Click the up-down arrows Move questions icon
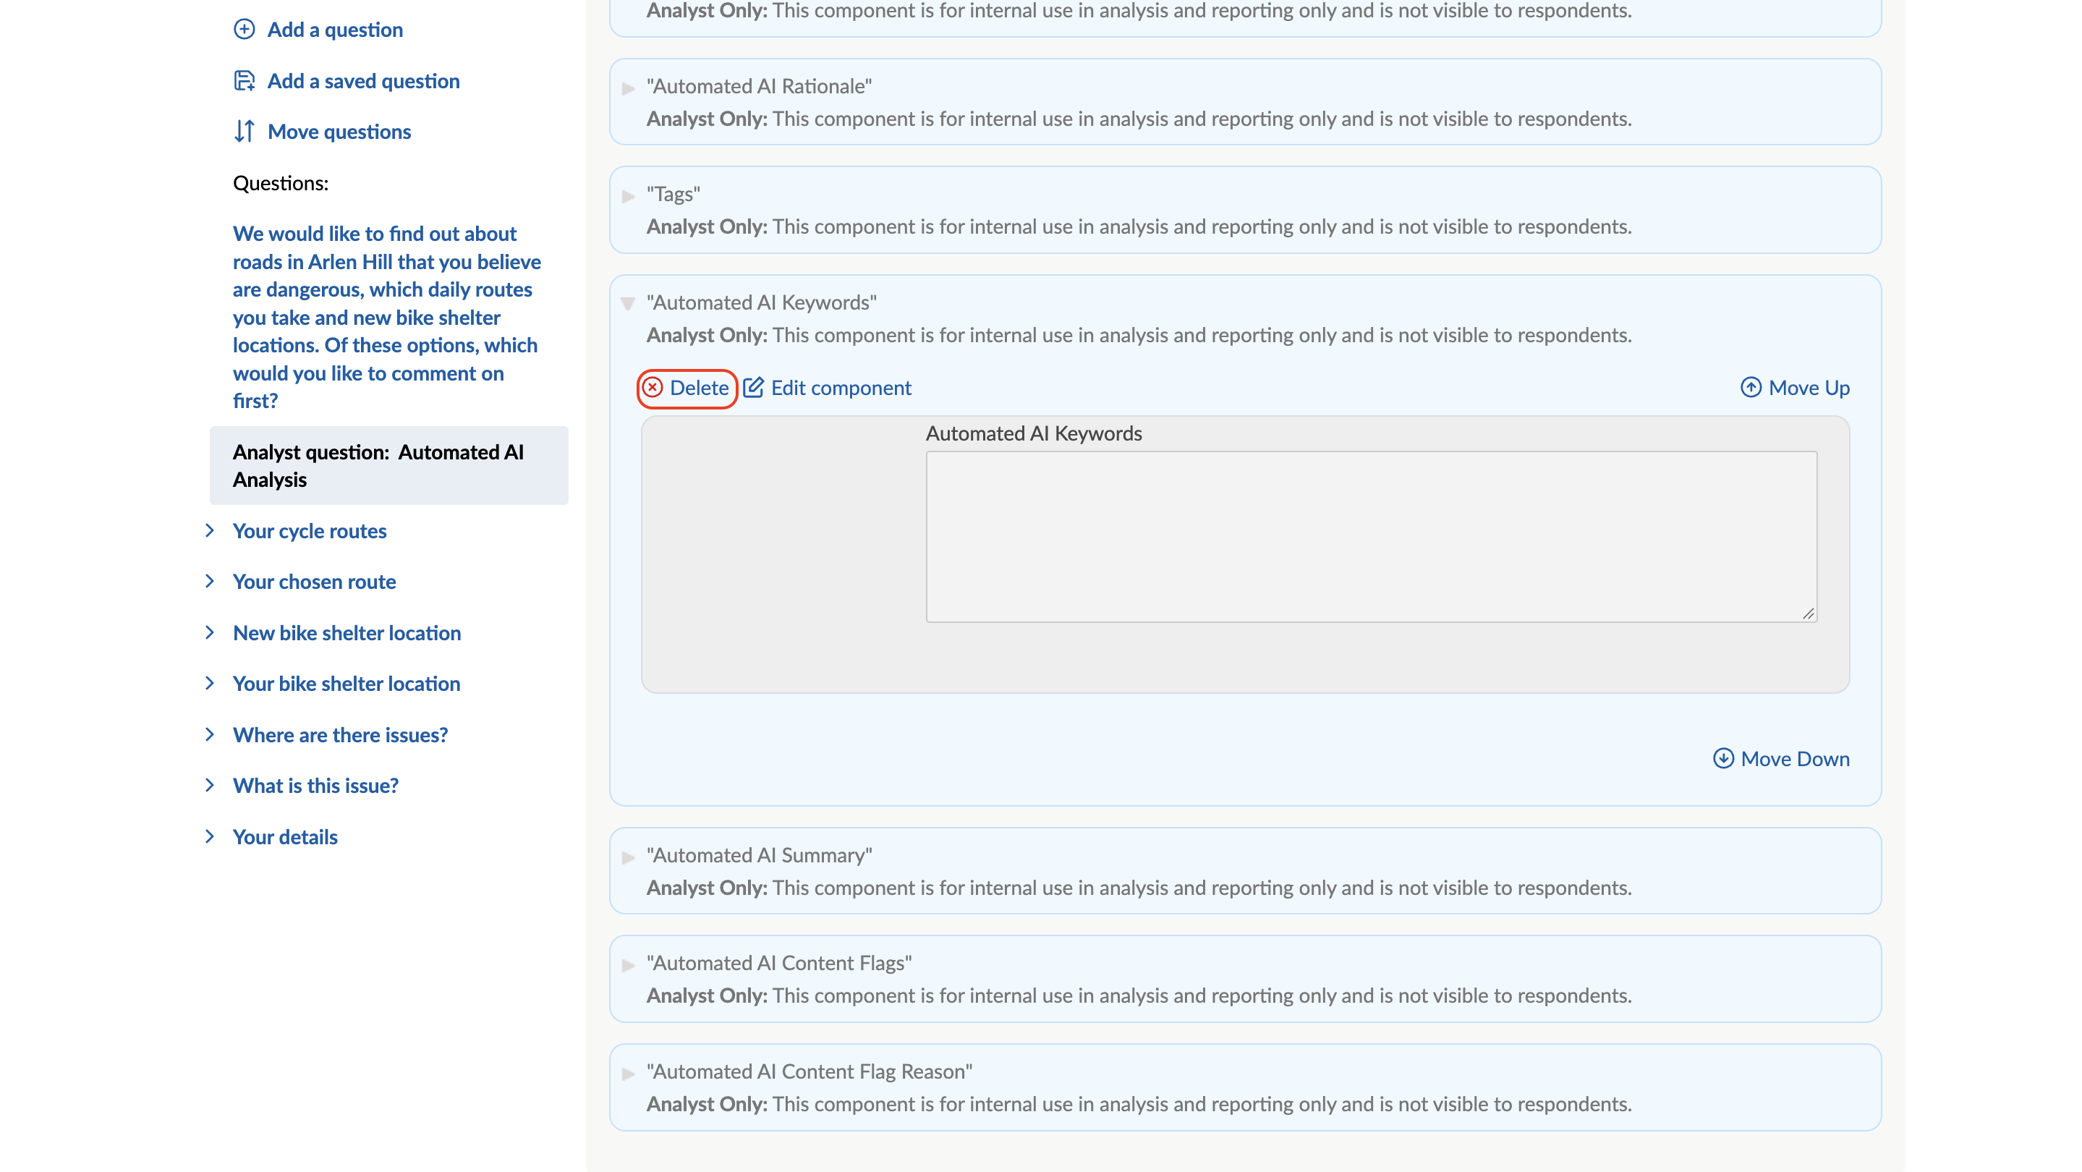This screenshot has height=1172, width=2082. [244, 131]
